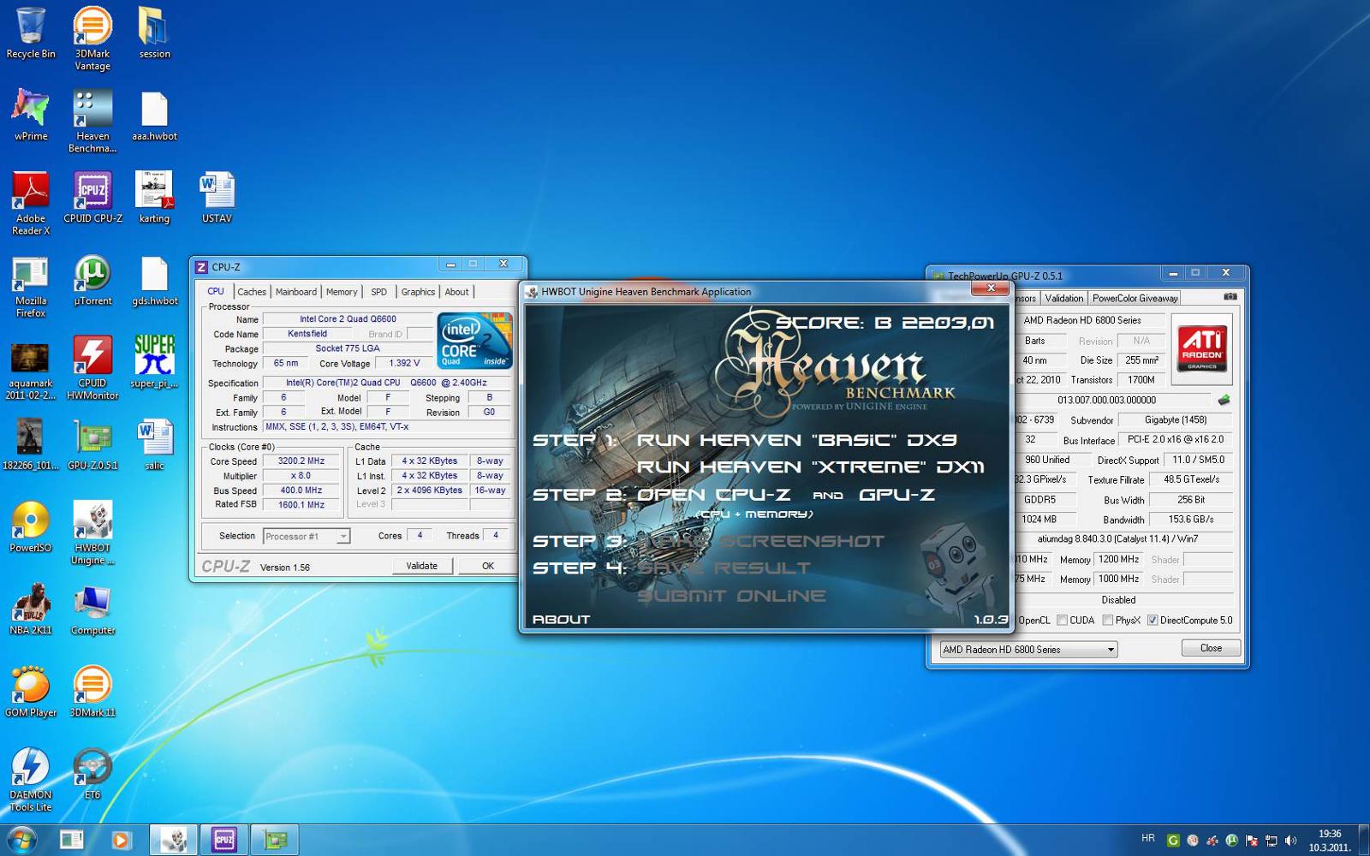Select the CPUID CPU-Z desktop shortcut
The image size is (1370, 856).
[92, 199]
